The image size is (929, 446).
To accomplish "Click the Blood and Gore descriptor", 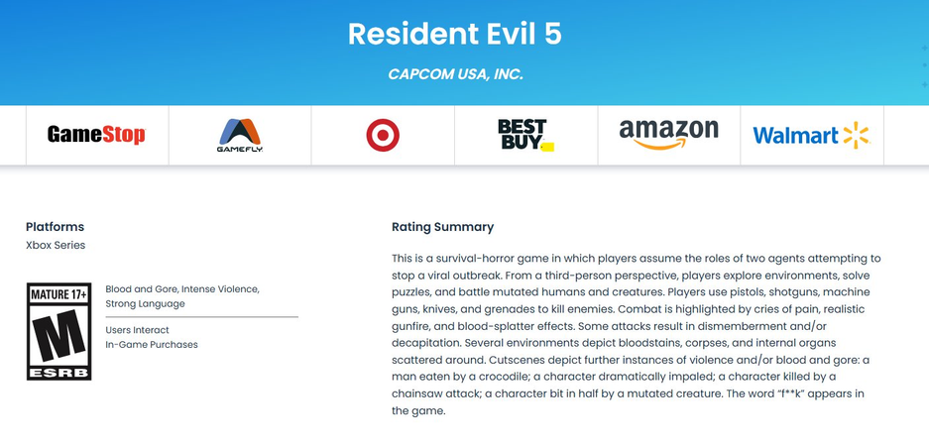I will pos(141,289).
